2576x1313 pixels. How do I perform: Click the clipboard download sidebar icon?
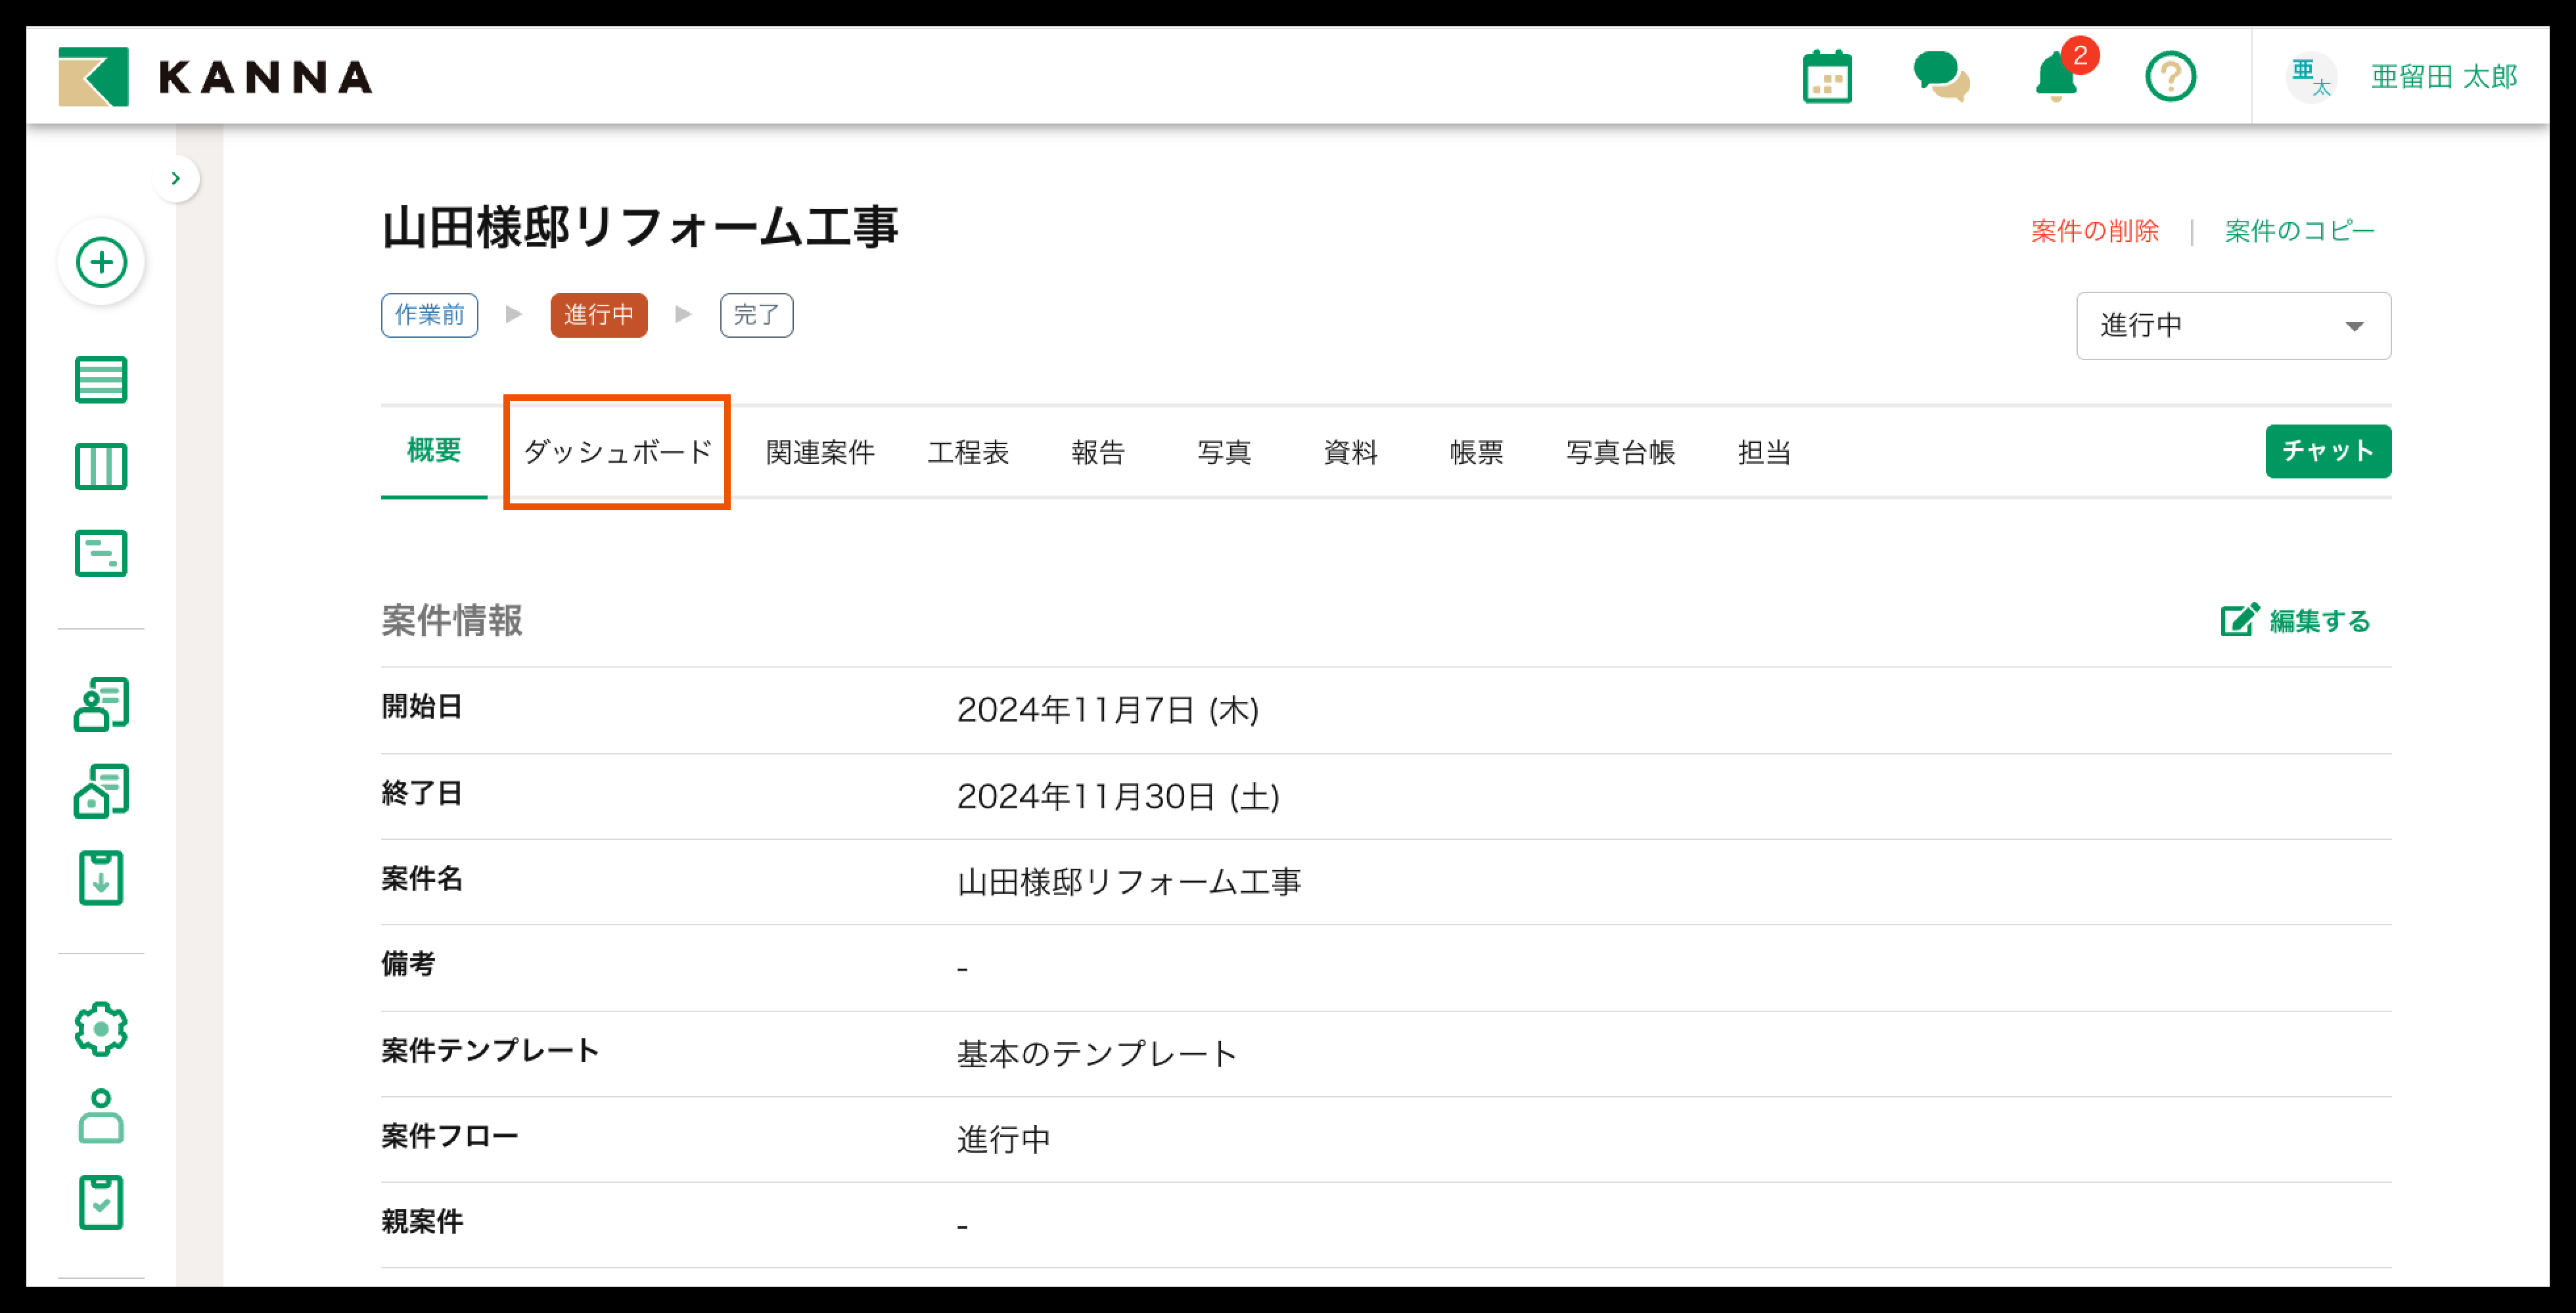tap(101, 878)
